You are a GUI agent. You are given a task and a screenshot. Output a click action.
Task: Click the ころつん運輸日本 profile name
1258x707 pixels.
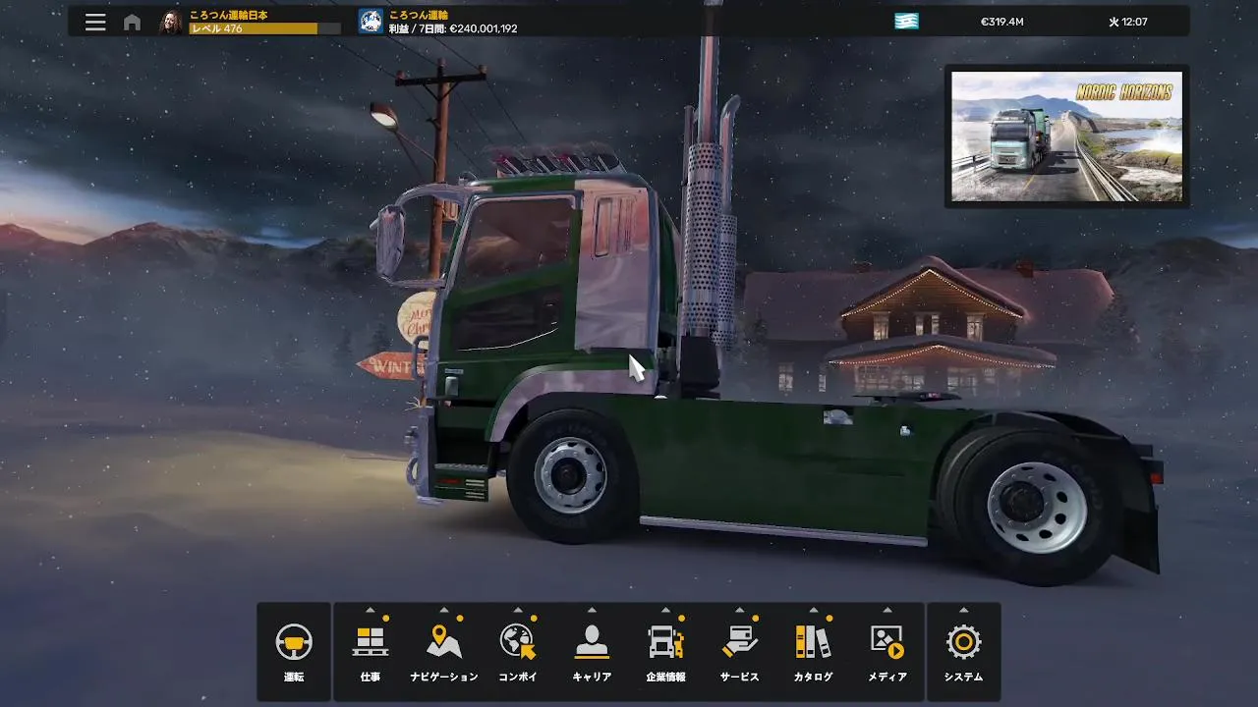point(229,15)
